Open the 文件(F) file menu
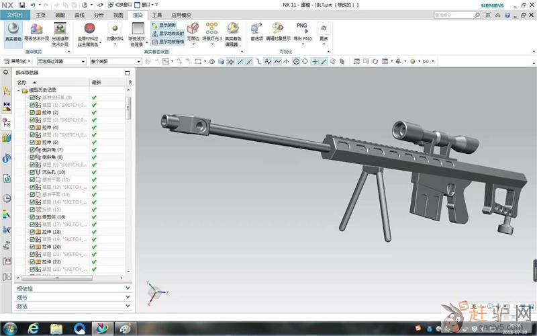 click(15, 14)
